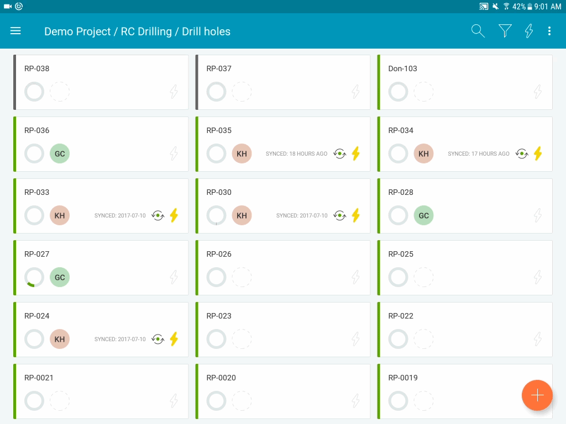Tap the Wi-Fi icon in status bar

tap(506, 7)
